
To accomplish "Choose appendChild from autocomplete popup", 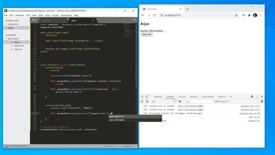I will click(x=135, y=116).
